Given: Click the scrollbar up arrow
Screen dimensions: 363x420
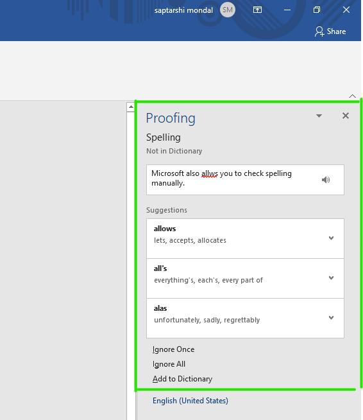Looking at the screenshot, I should click(x=131, y=107).
